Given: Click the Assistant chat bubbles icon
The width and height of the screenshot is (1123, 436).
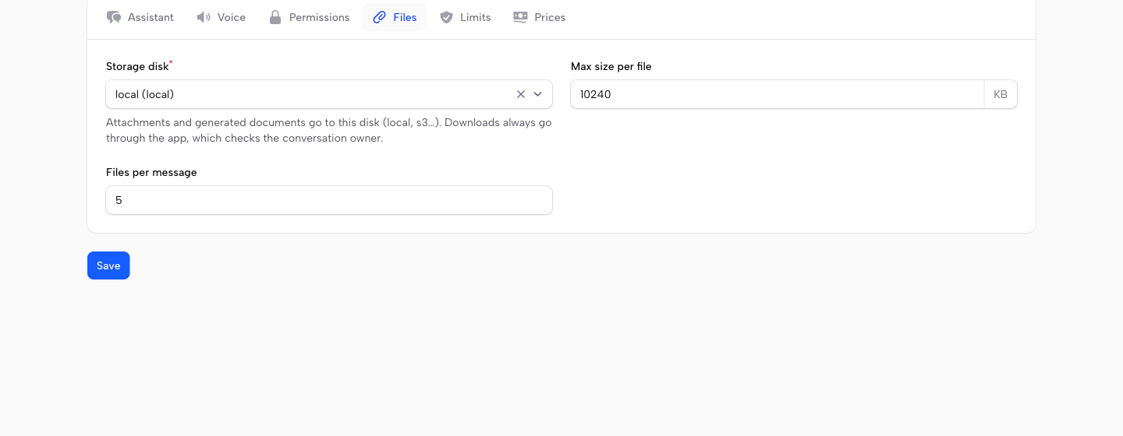Looking at the screenshot, I should coord(114,17).
